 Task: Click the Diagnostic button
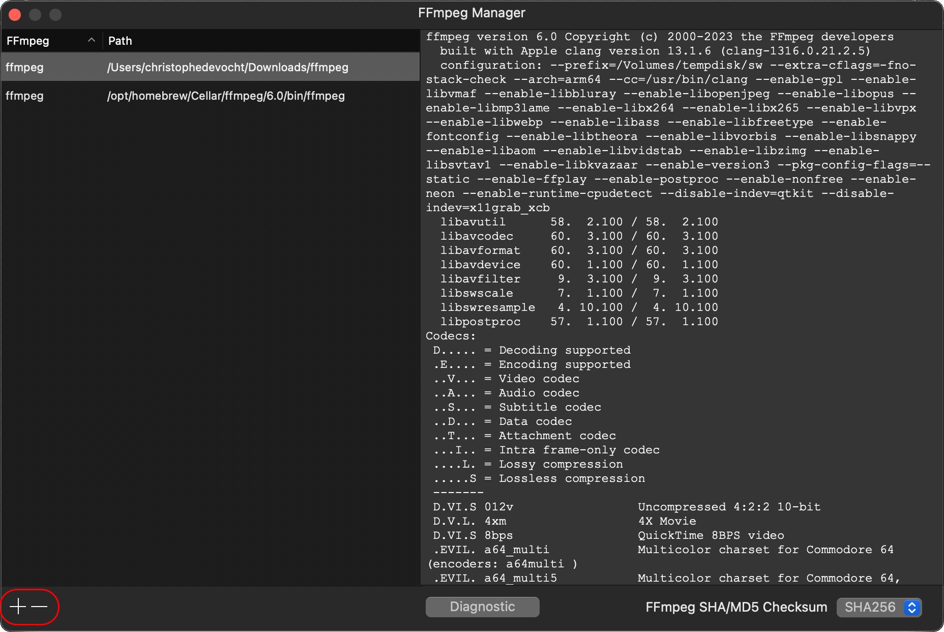pos(482,607)
